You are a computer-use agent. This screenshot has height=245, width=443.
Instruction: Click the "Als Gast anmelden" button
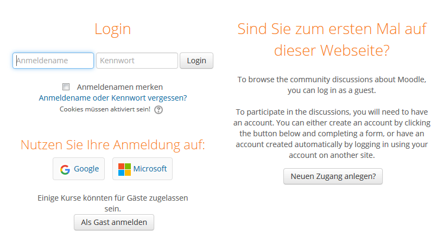[114, 222]
